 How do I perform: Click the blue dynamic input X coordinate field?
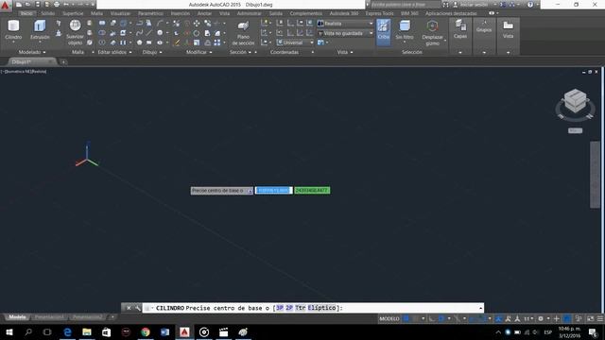coord(273,191)
